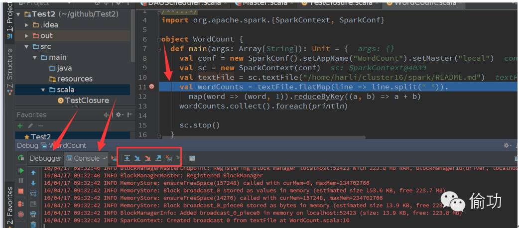
Task: Select the java folder
Action: pyautogui.click(x=61, y=68)
